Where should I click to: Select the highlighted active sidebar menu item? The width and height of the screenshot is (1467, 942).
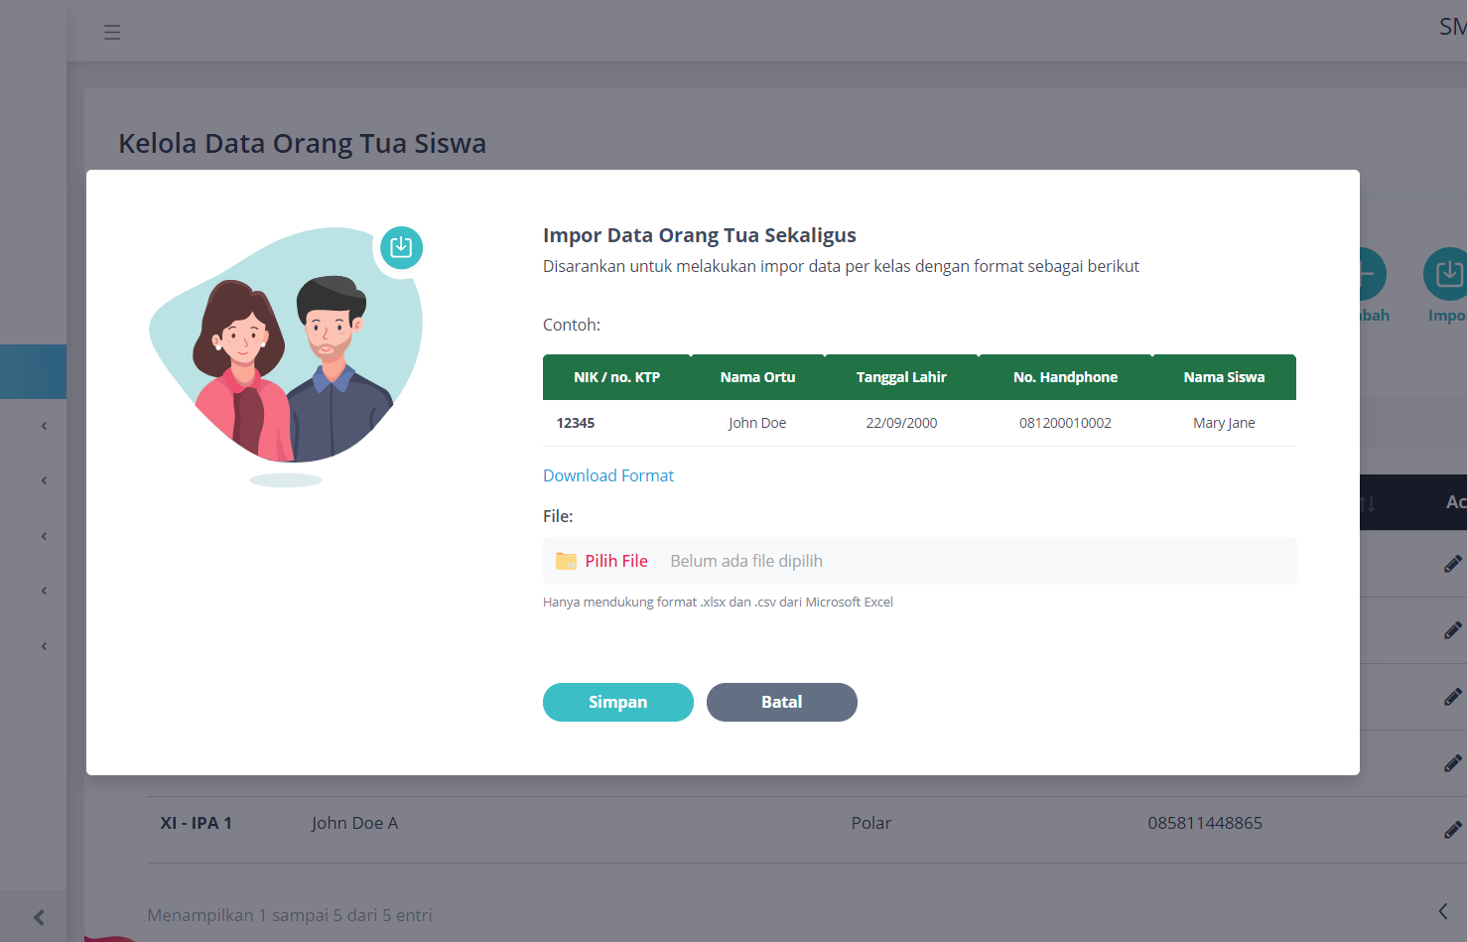pyautogui.click(x=33, y=371)
